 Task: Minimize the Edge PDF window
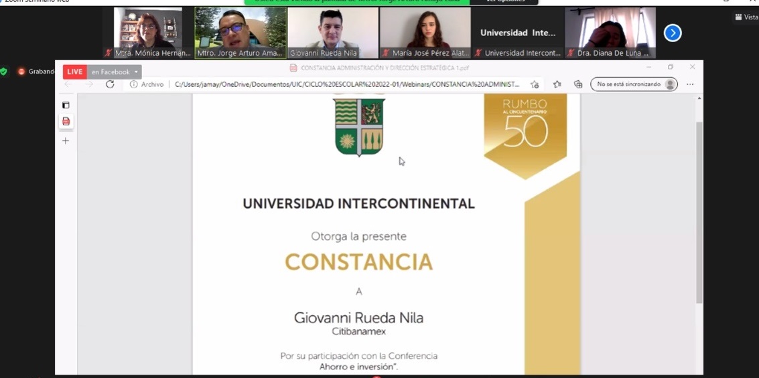tap(648, 67)
